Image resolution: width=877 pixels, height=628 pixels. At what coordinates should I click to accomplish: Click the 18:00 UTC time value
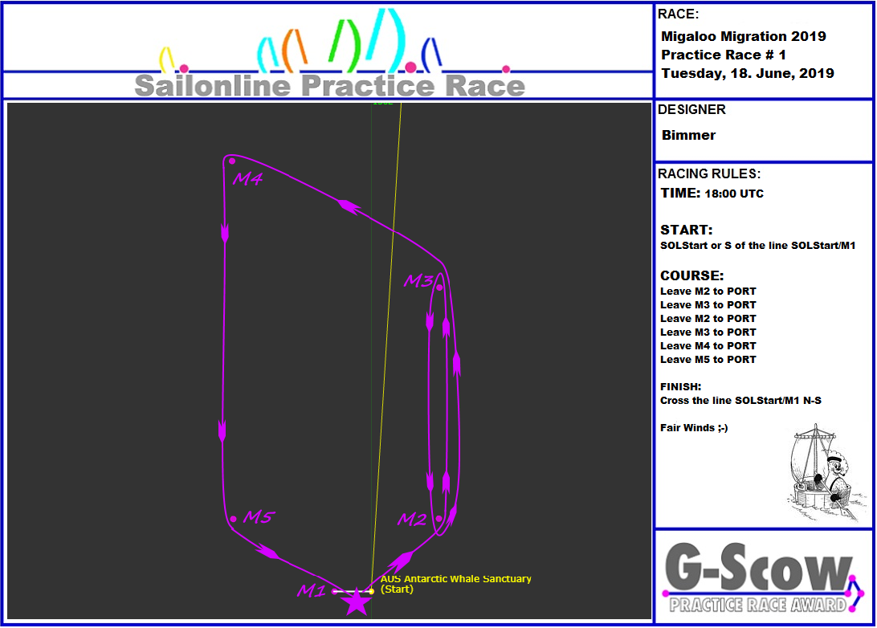[x=734, y=194]
